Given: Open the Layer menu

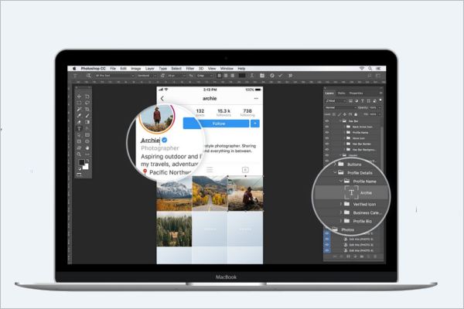Looking at the screenshot, I should [150, 68].
